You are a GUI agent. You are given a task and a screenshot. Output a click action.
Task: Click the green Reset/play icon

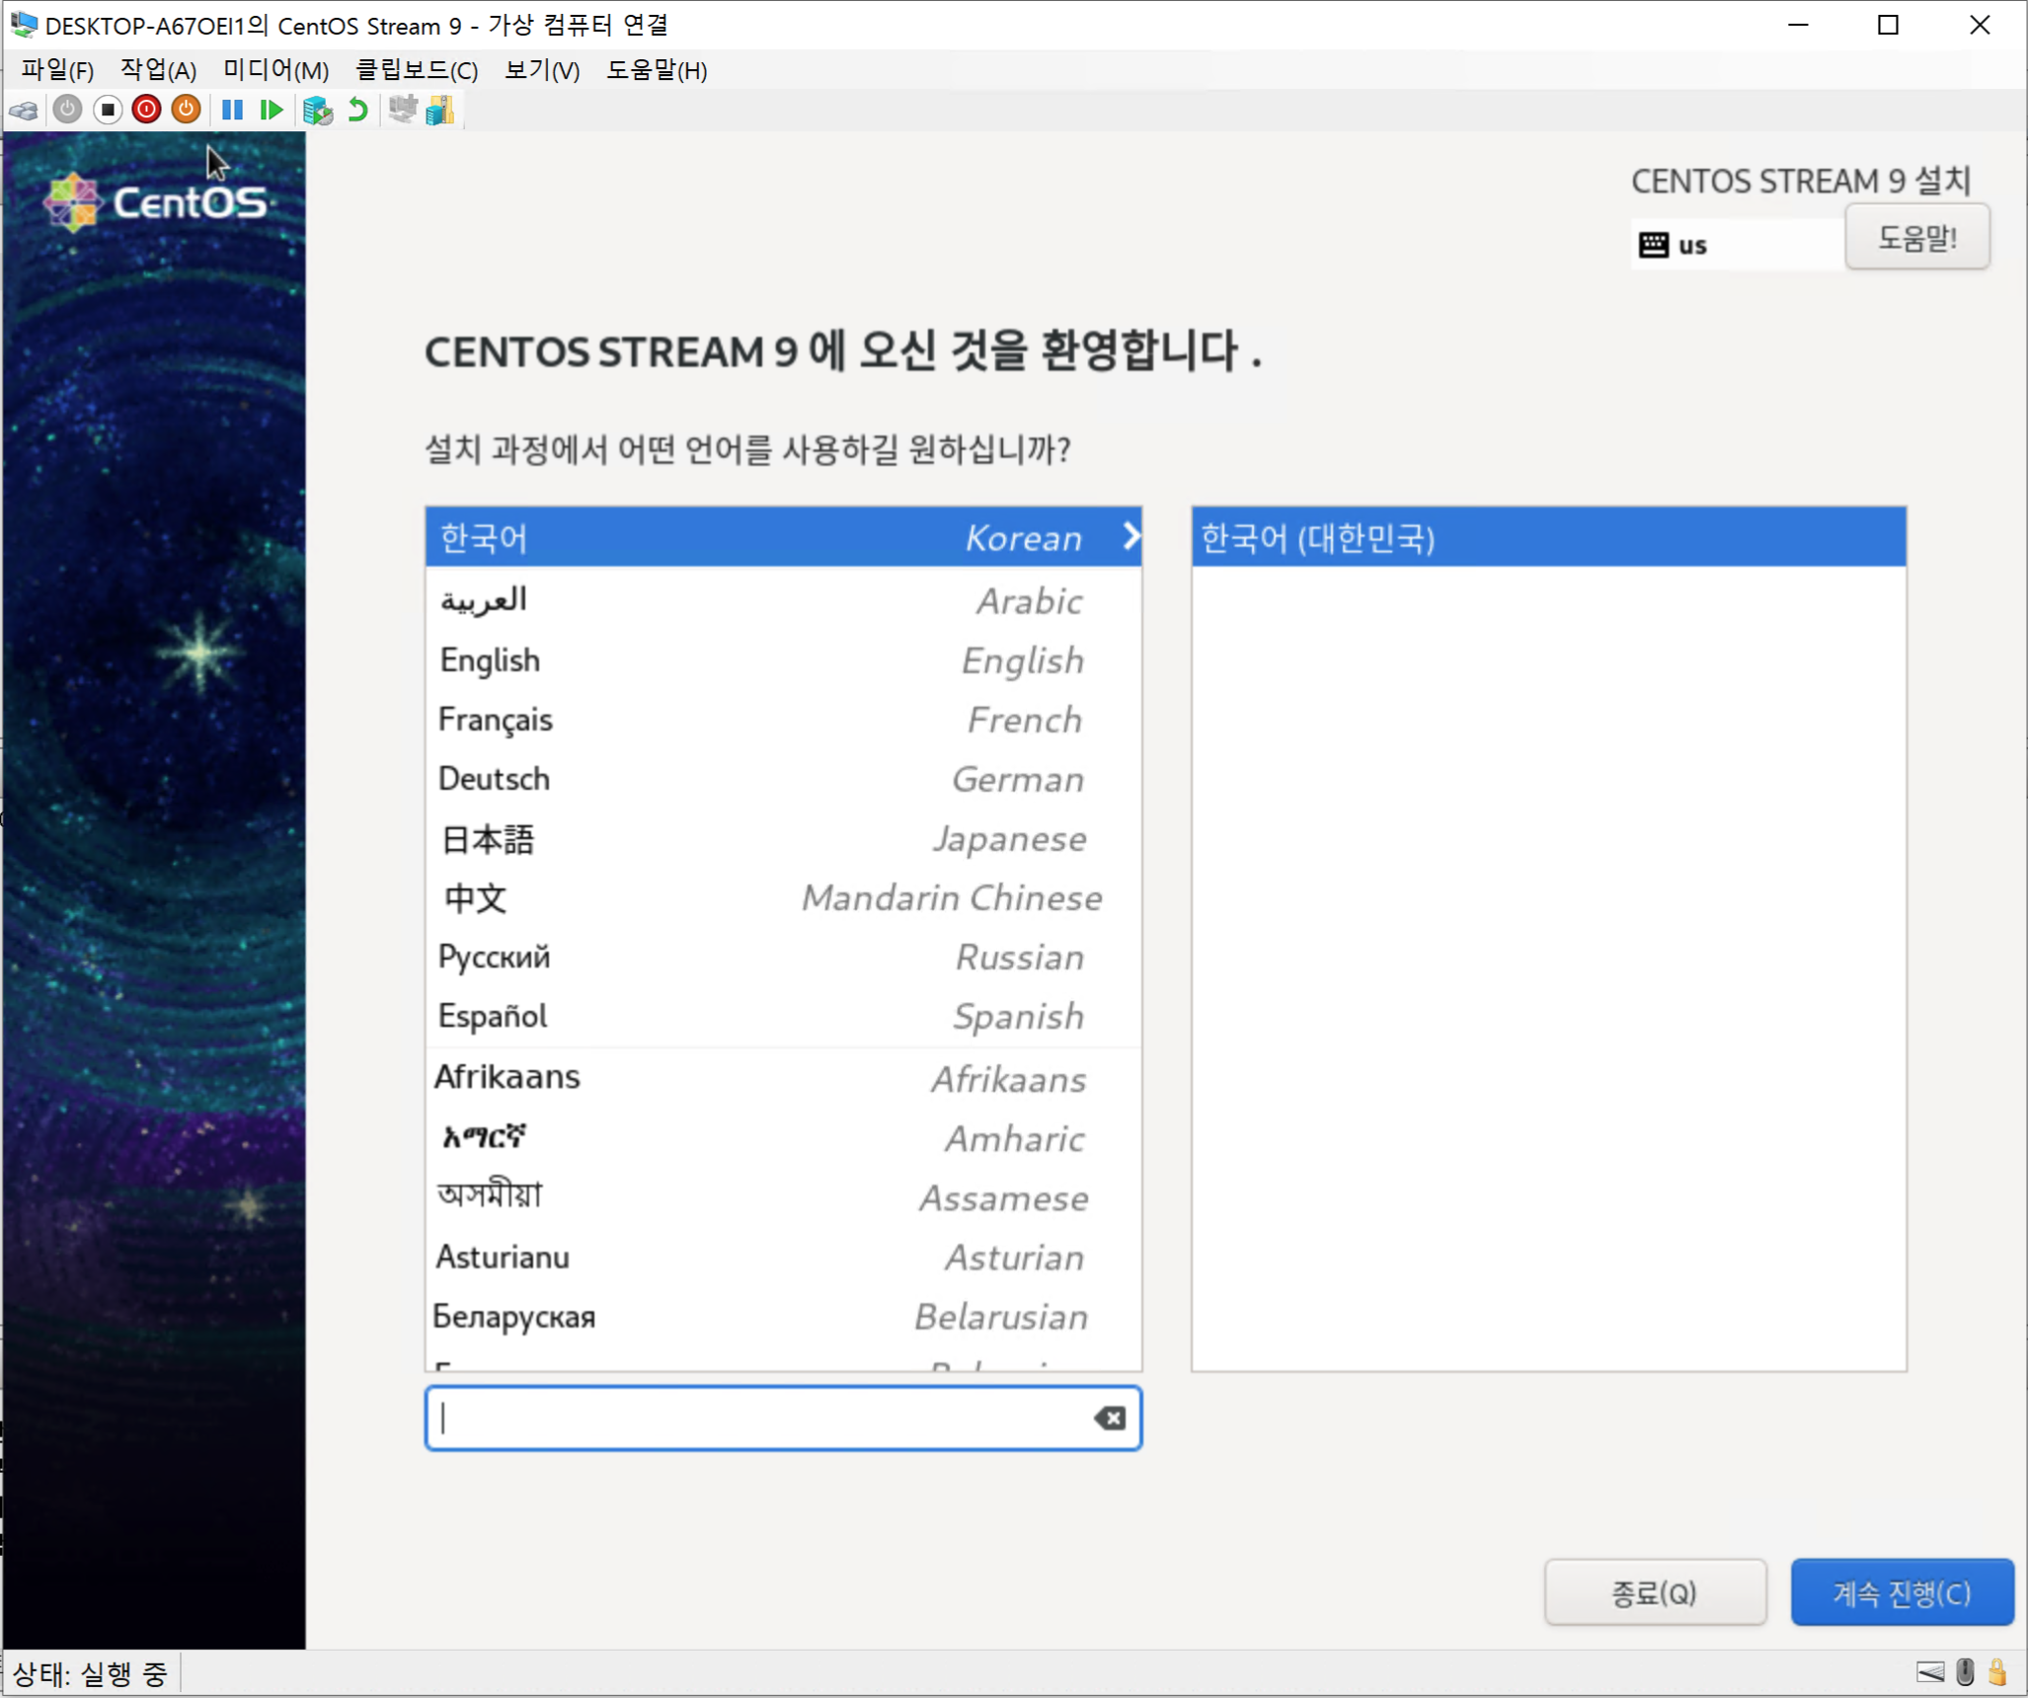pyautogui.click(x=272, y=110)
